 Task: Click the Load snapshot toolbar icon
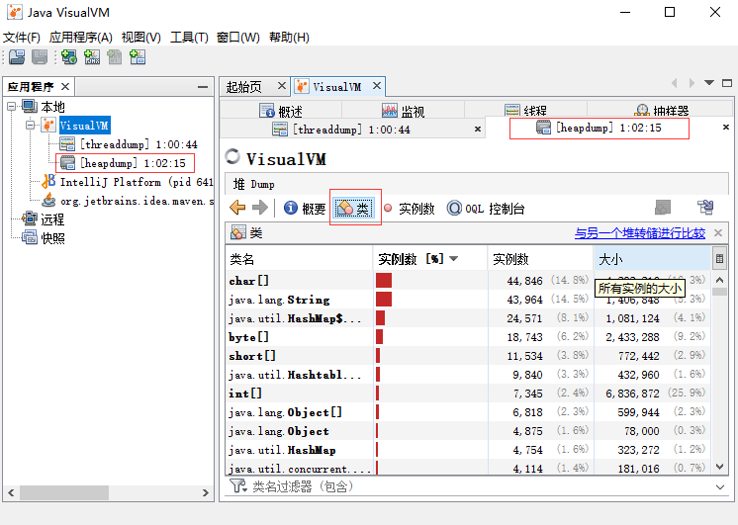[17, 57]
